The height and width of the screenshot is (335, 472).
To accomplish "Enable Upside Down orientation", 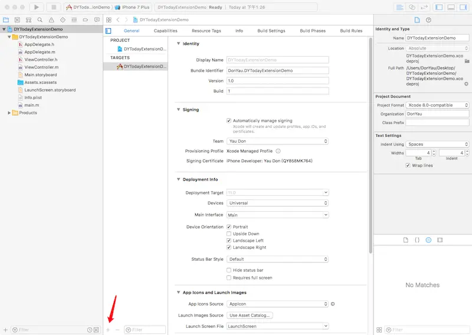I will [229, 234].
